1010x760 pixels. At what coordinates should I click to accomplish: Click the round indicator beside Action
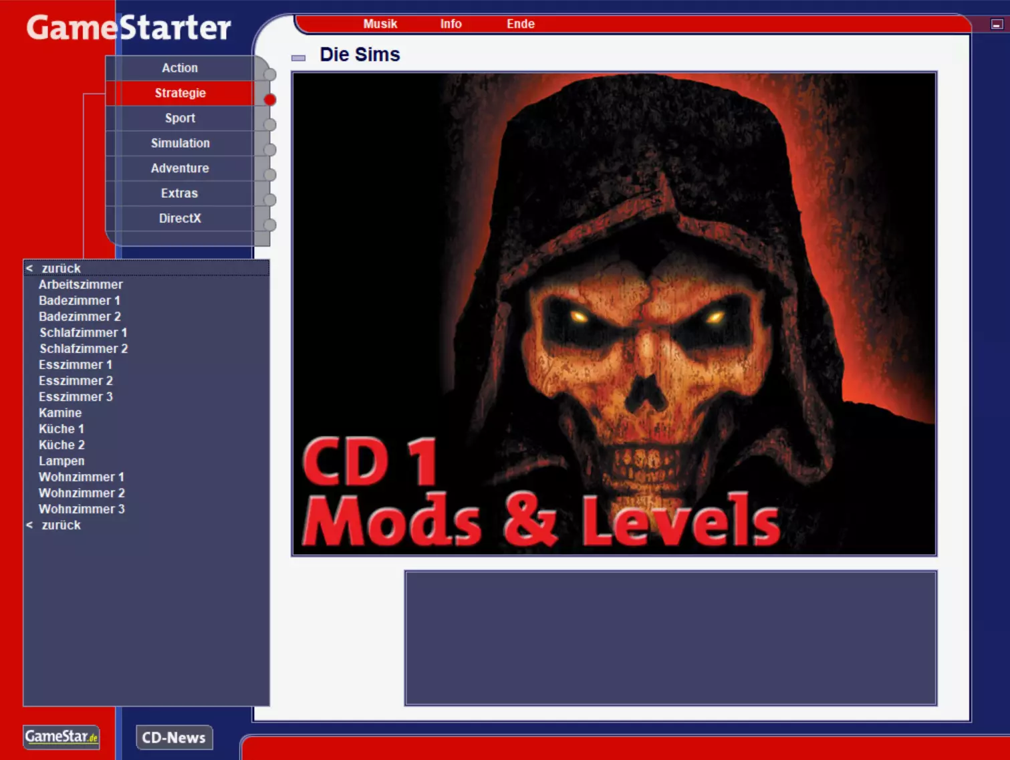point(270,74)
